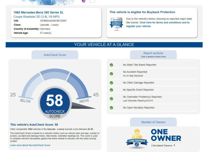Select the AutoCheck Score section header

click(55, 55)
